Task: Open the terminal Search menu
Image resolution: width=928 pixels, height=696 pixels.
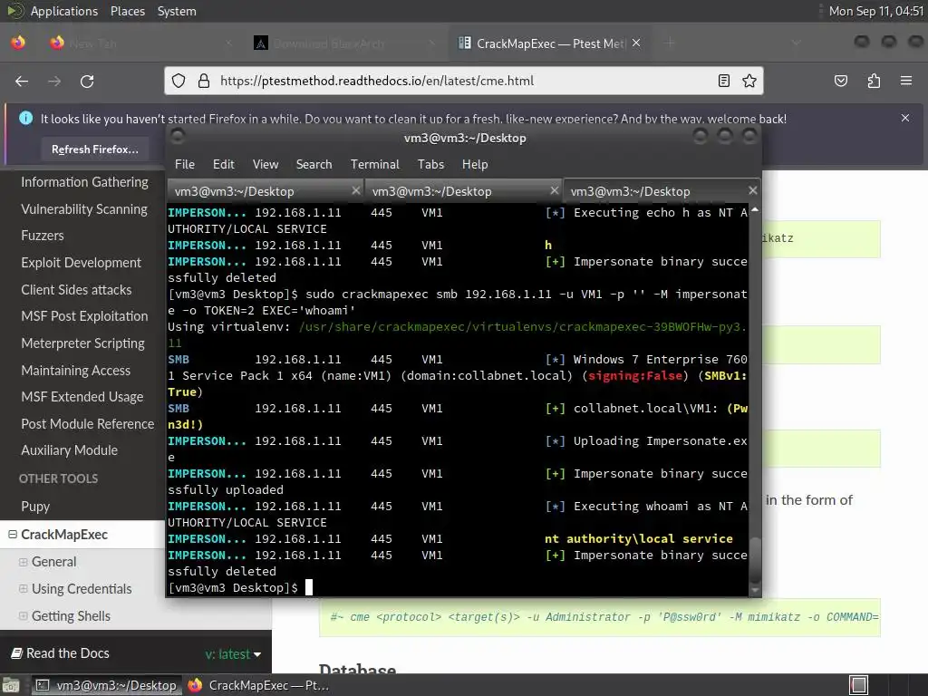Action: click(314, 165)
